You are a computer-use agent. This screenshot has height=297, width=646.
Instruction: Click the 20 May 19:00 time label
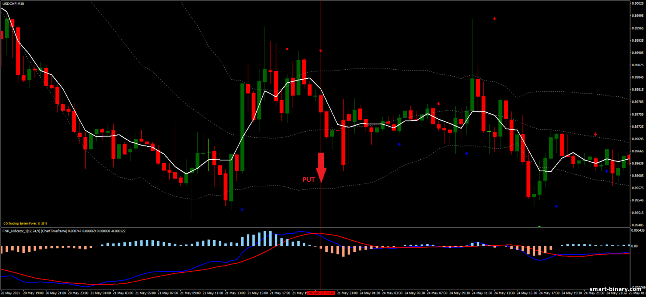34,293
